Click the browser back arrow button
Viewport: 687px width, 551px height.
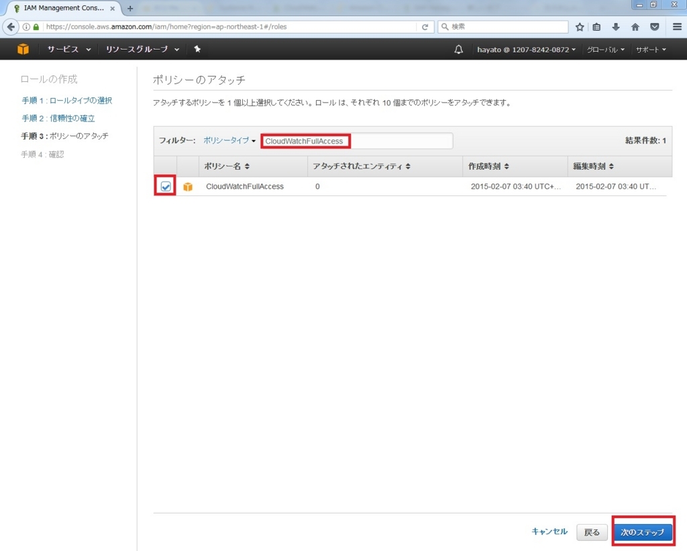(x=11, y=27)
